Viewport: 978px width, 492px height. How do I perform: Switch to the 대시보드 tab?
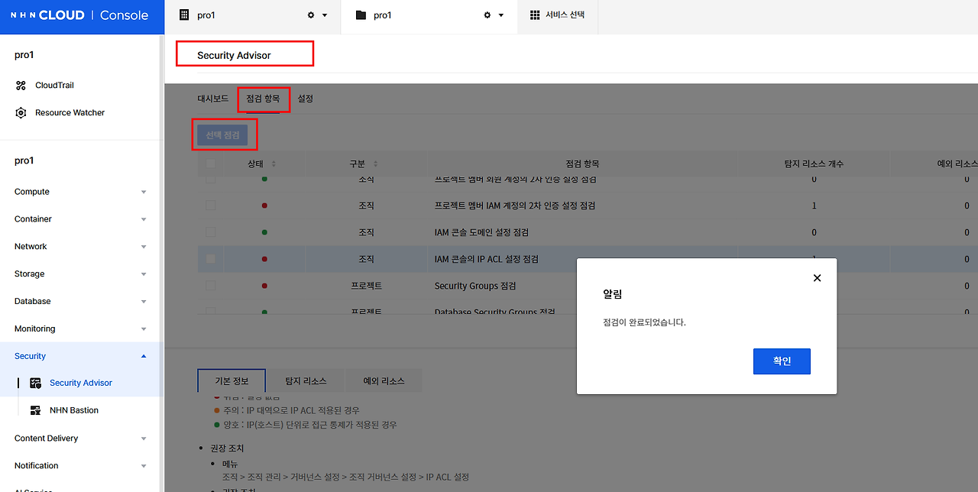click(x=213, y=99)
